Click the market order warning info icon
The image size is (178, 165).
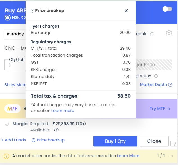[x=6, y=156]
